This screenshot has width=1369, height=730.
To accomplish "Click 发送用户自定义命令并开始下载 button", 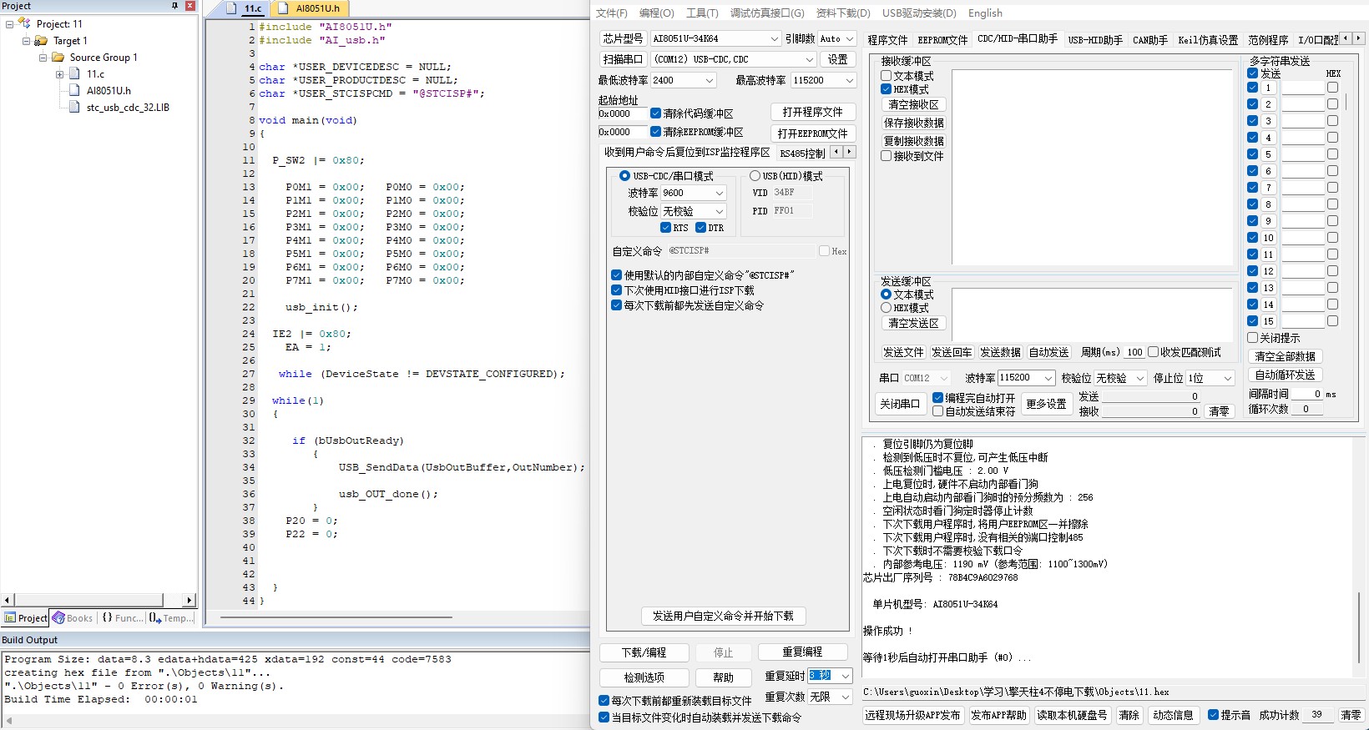I will [x=723, y=616].
